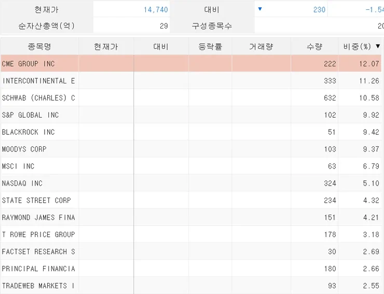The image size is (384, 294).
Task: Click weight value 2.55
Action: pos(371,286)
